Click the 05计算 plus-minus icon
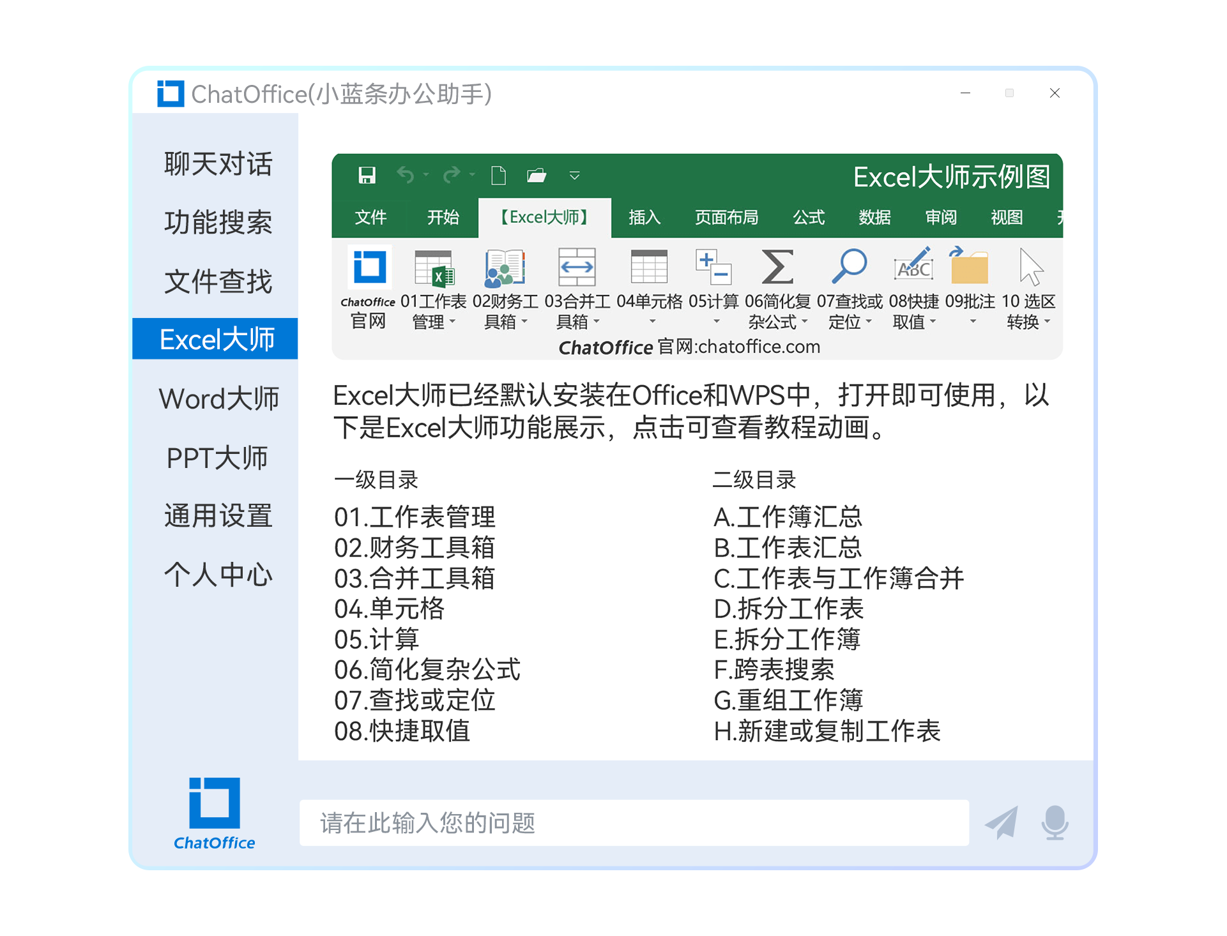This screenshot has height=936, width=1227. (x=713, y=267)
